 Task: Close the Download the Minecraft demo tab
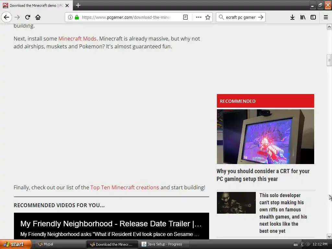[x=67, y=6]
